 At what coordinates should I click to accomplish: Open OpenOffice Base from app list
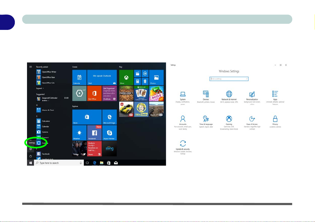[46, 77]
